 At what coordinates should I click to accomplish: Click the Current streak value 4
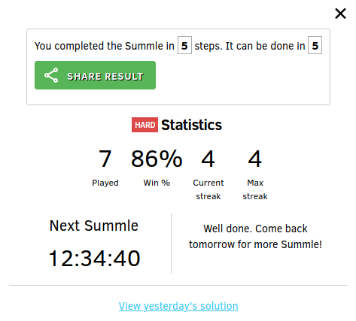tap(208, 159)
